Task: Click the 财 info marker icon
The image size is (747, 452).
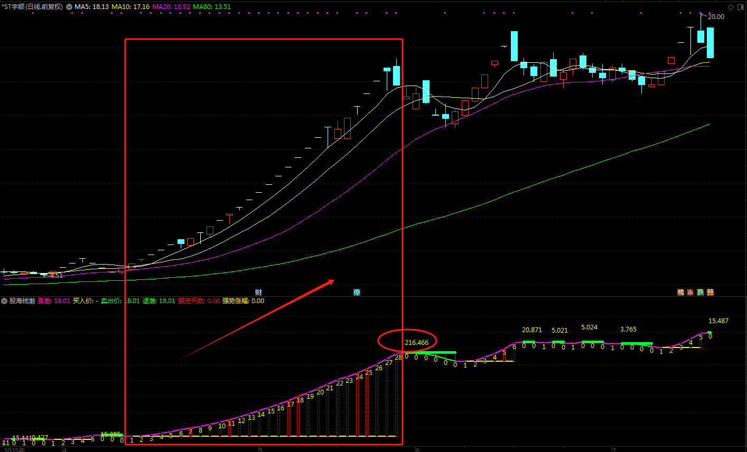Action: click(258, 292)
